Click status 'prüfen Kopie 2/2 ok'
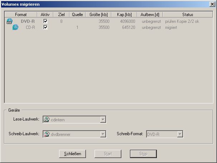The width and height of the screenshot is (217, 163). click(182, 21)
